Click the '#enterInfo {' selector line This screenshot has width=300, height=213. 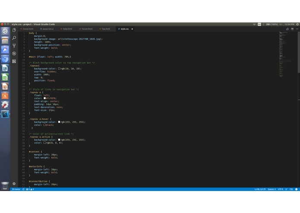click(37, 166)
